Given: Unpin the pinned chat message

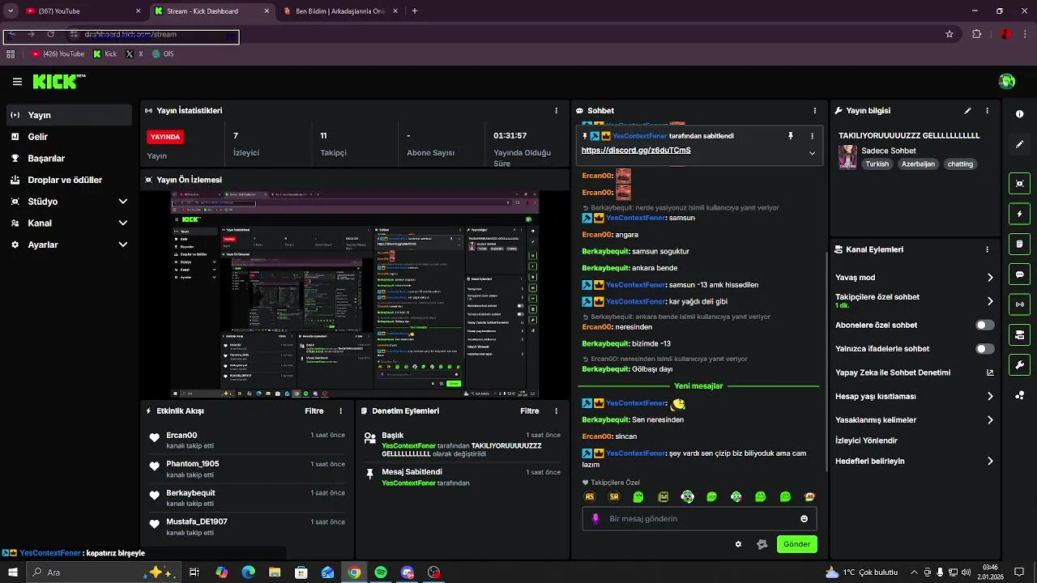Looking at the screenshot, I should 791,136.
